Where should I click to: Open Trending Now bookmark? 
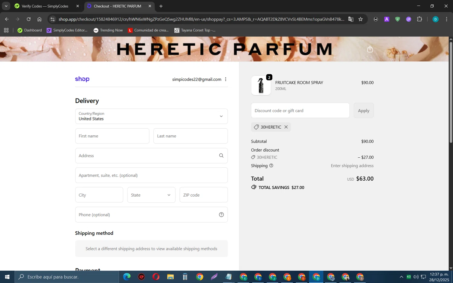108,30
